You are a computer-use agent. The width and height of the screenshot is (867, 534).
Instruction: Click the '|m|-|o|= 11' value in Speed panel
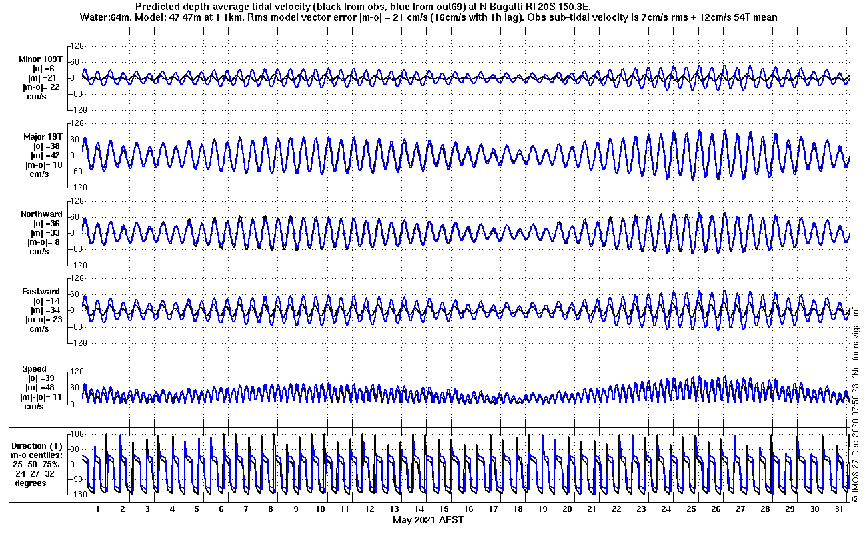click(x=42, y=397)
